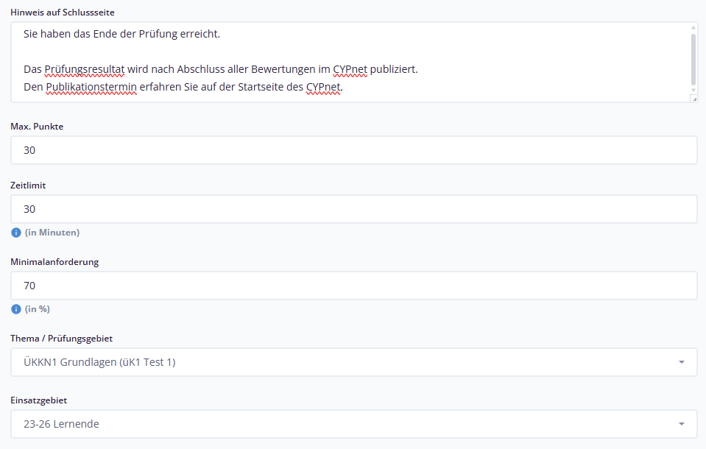
Task: Click the "Max. Punkte" label
Action: click(37, 127)
